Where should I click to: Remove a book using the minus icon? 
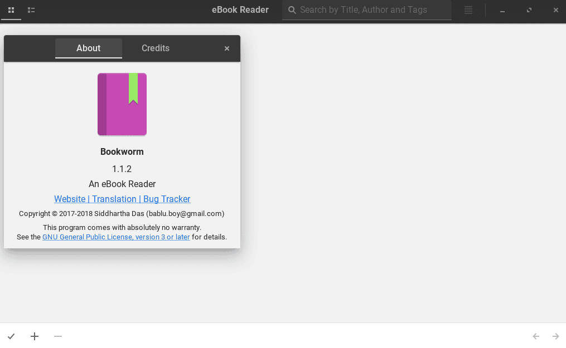pyautogui.click(x=57, y=336)
